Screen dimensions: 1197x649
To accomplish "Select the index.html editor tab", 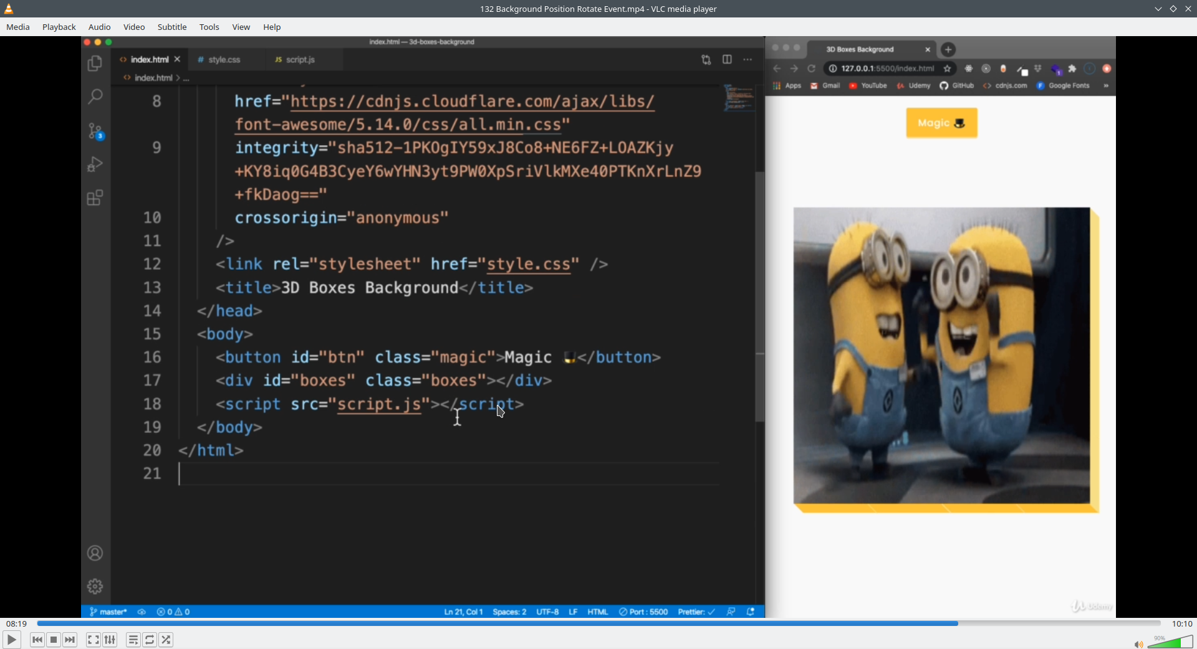I will coord(150,60).
